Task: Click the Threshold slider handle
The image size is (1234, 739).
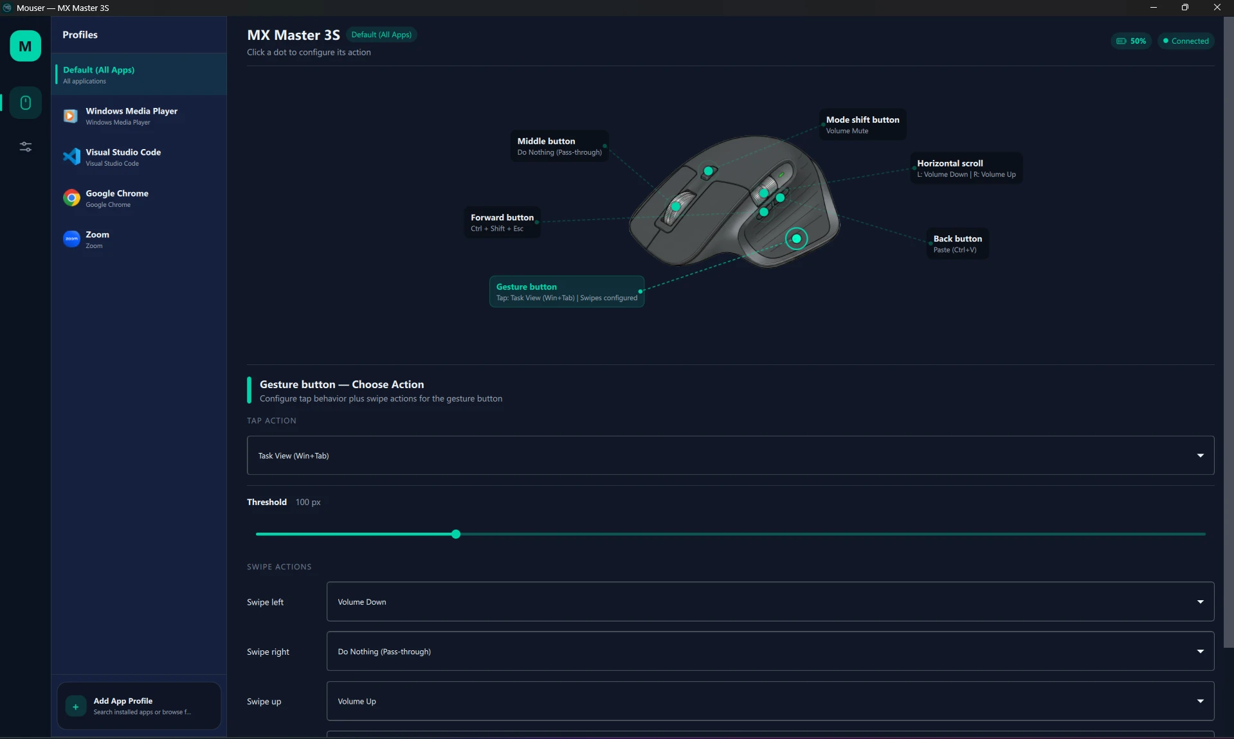Action: (455, 534)
